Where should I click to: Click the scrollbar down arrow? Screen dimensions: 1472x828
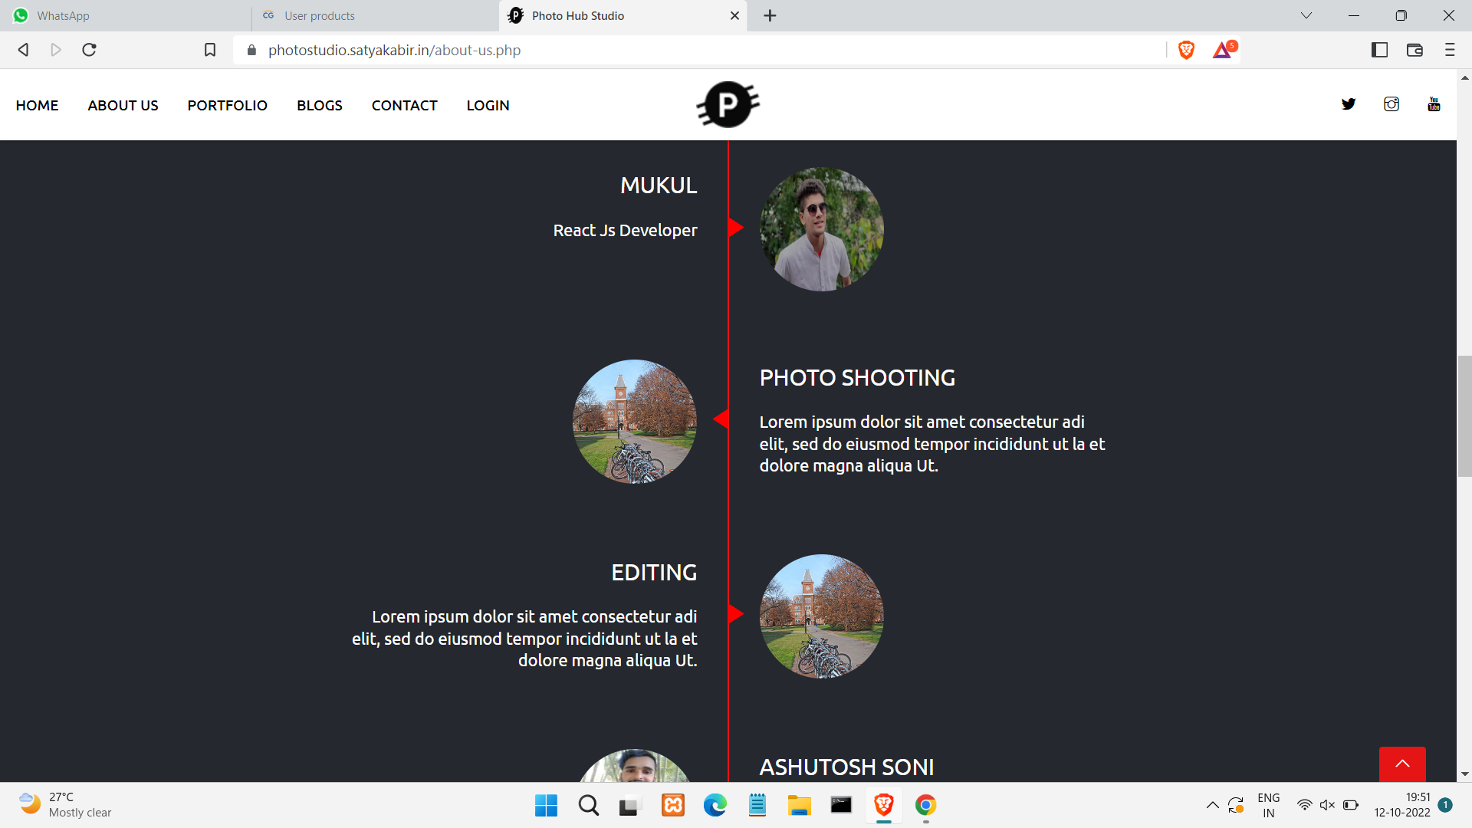(1464, 774)
